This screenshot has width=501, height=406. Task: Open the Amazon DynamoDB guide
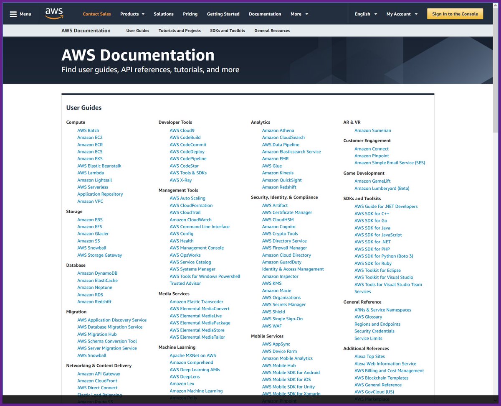[97, 273]
